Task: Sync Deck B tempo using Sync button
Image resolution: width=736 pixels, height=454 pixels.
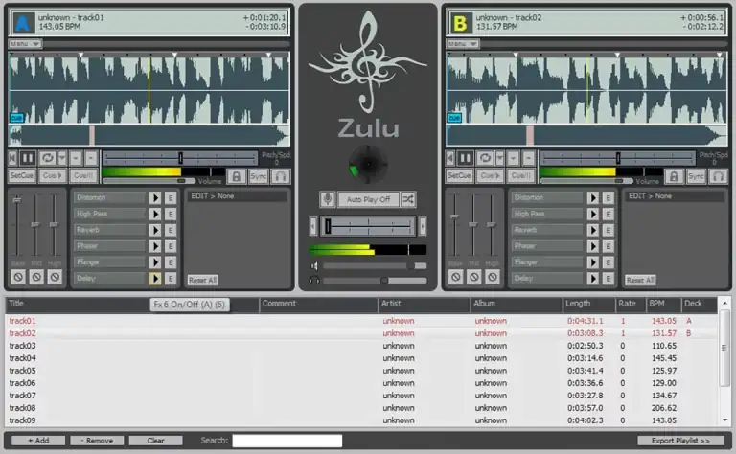Action: pos(696,176)
